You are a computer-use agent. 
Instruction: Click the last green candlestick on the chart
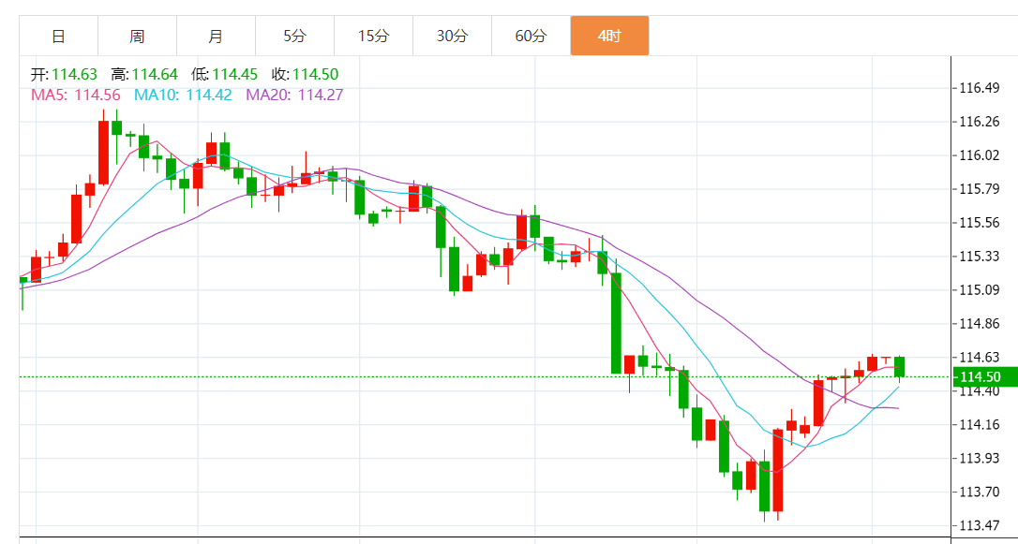(899, 367)
